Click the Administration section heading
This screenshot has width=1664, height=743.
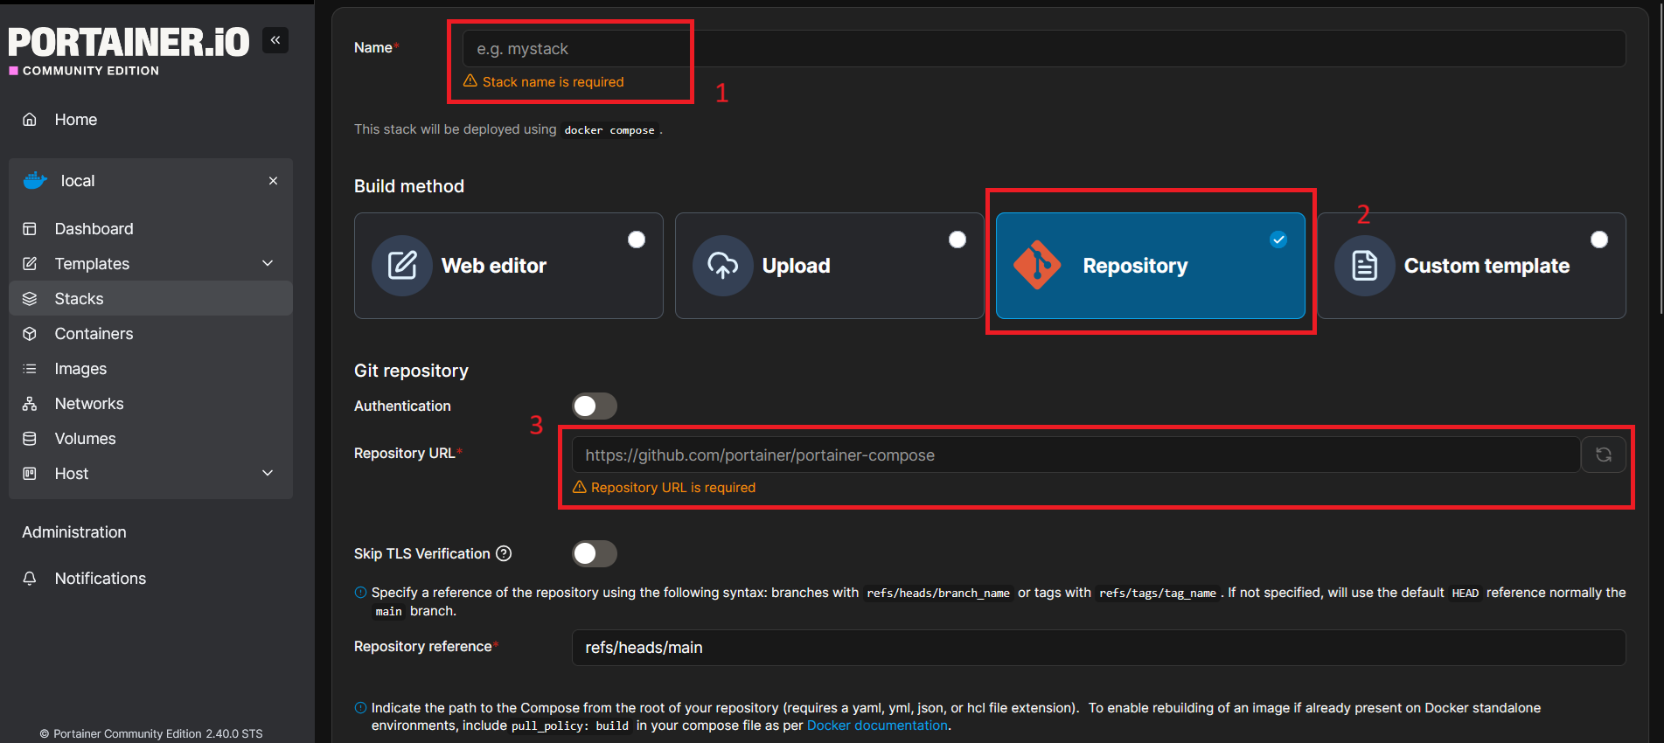coord(74,532)
